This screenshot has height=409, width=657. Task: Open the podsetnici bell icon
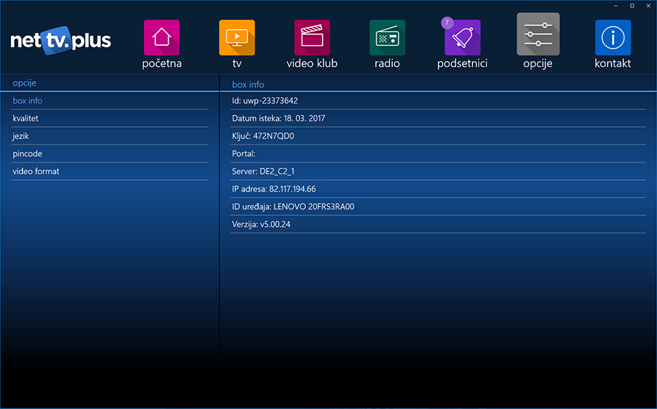463,38
